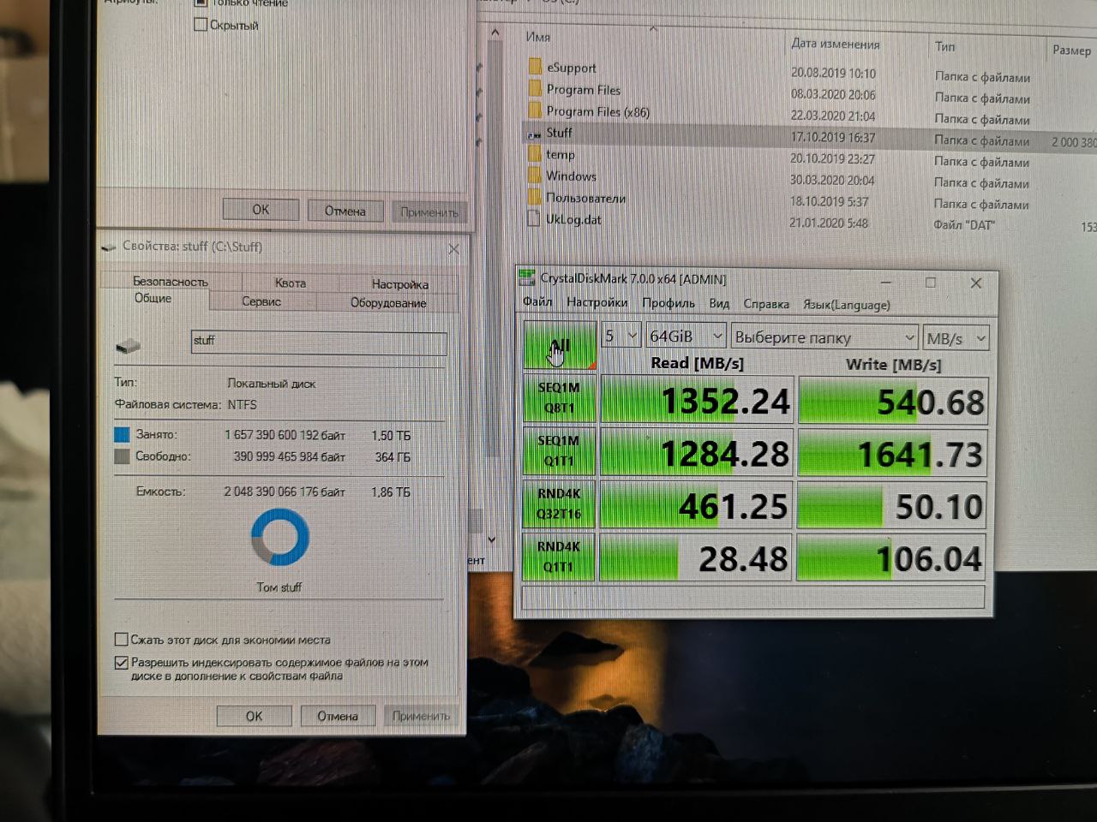Click SEQ1M Q1T1 write value 1641.73

892,454
